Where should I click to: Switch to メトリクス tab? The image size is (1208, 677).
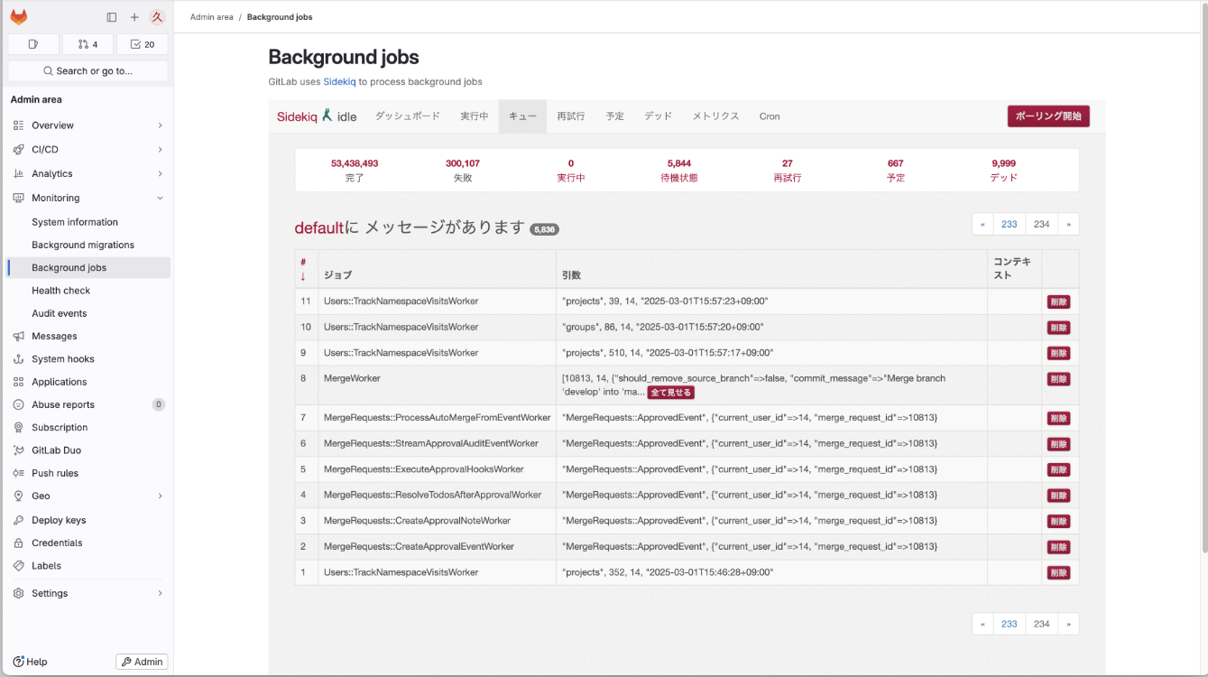coord(716,116)
